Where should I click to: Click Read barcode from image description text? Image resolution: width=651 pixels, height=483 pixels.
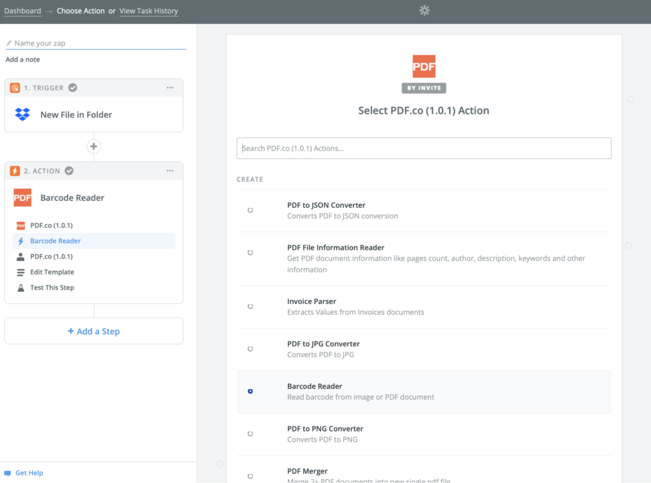pos(360,397)
